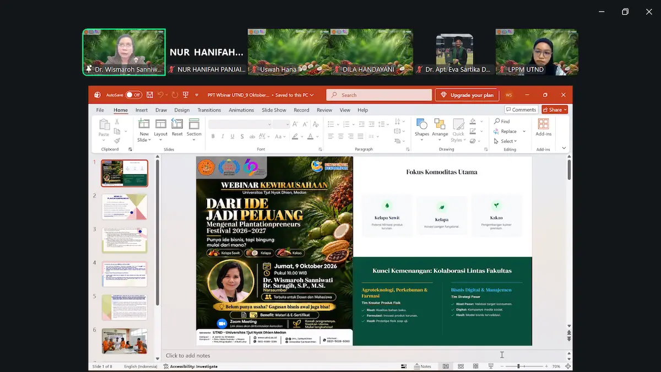Click to add notes field
661x372 pixels.
pyautogui.click(x=188, y=355)
